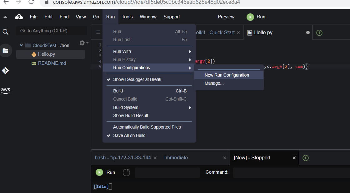Open new editor tab with plus icon

click(x=319, y=33)
